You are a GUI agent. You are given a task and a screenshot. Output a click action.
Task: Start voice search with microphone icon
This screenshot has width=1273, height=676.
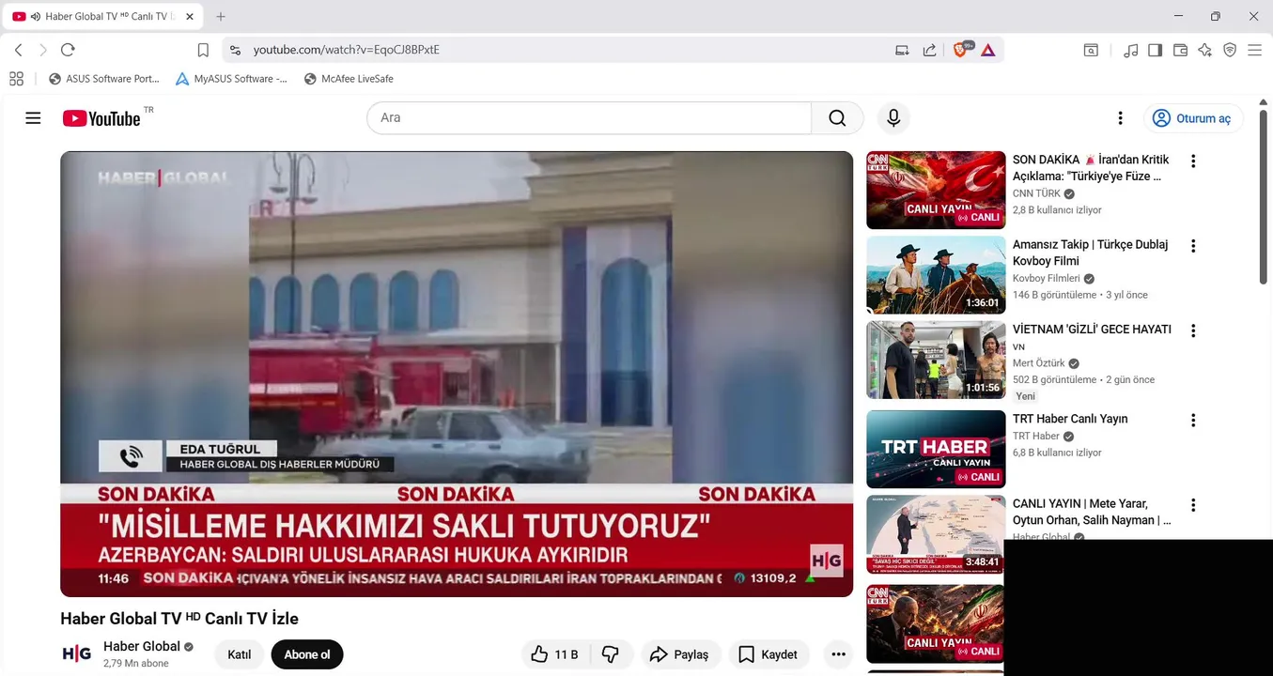893,118
